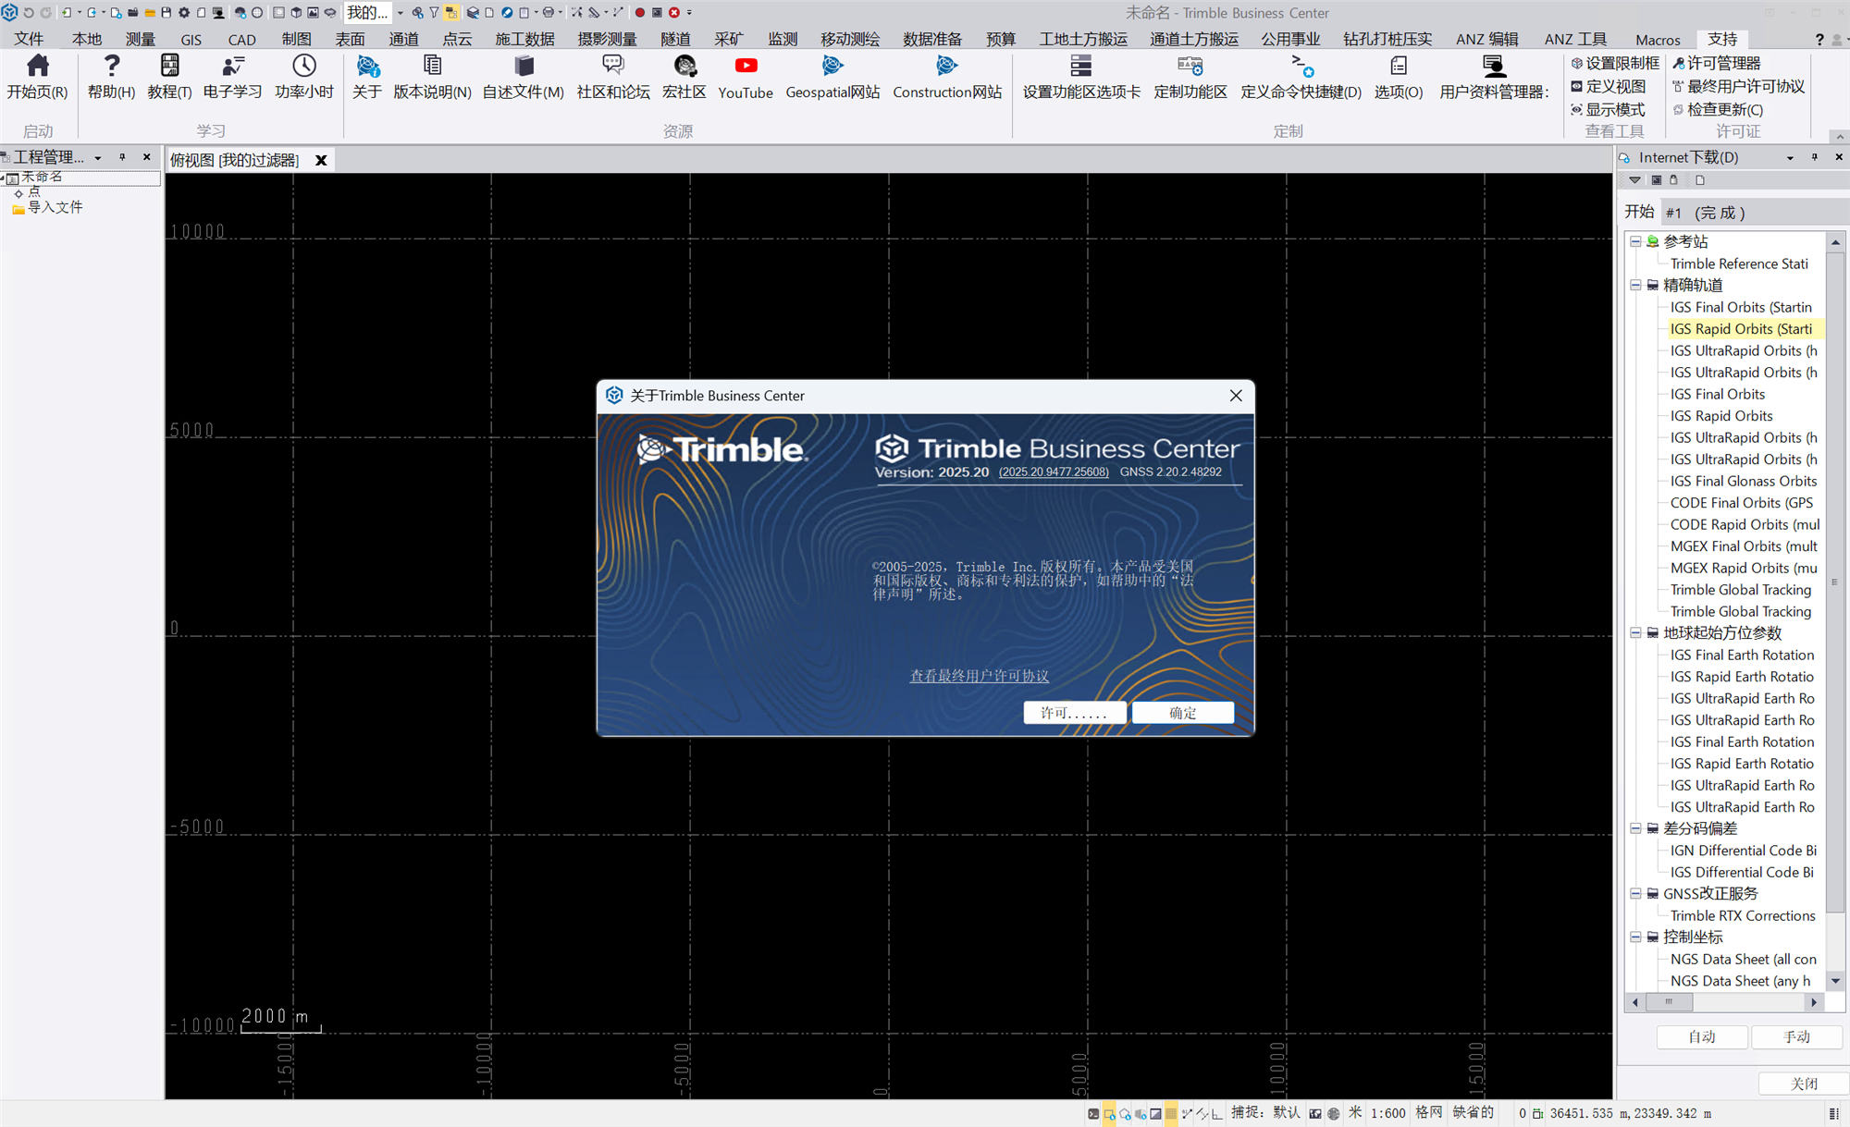Collapse the 控制坐标 tree node
The image size is (1850, 1127).
point(1635,937)
